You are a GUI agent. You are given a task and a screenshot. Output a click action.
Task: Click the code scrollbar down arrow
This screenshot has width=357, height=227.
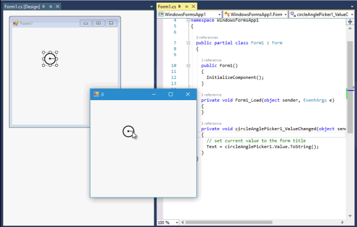(x=350, y=216)
